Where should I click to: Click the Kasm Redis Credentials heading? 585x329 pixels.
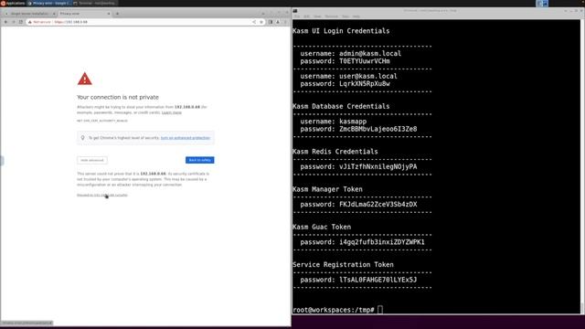pos(335,152)
